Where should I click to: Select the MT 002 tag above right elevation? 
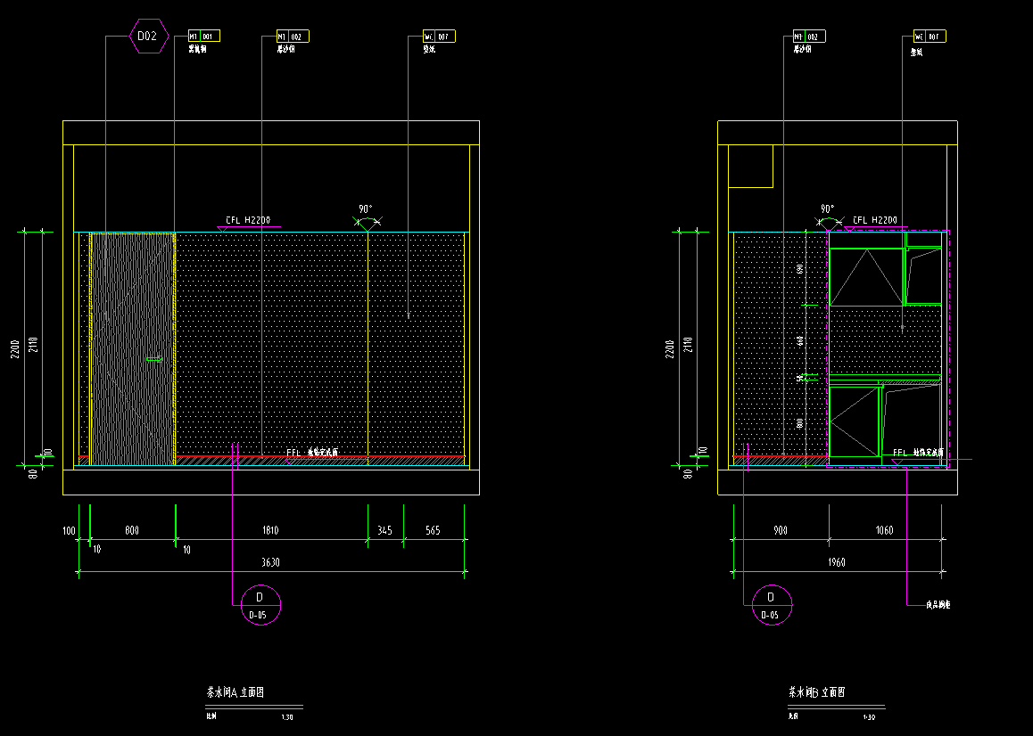[x=809, y=37]
